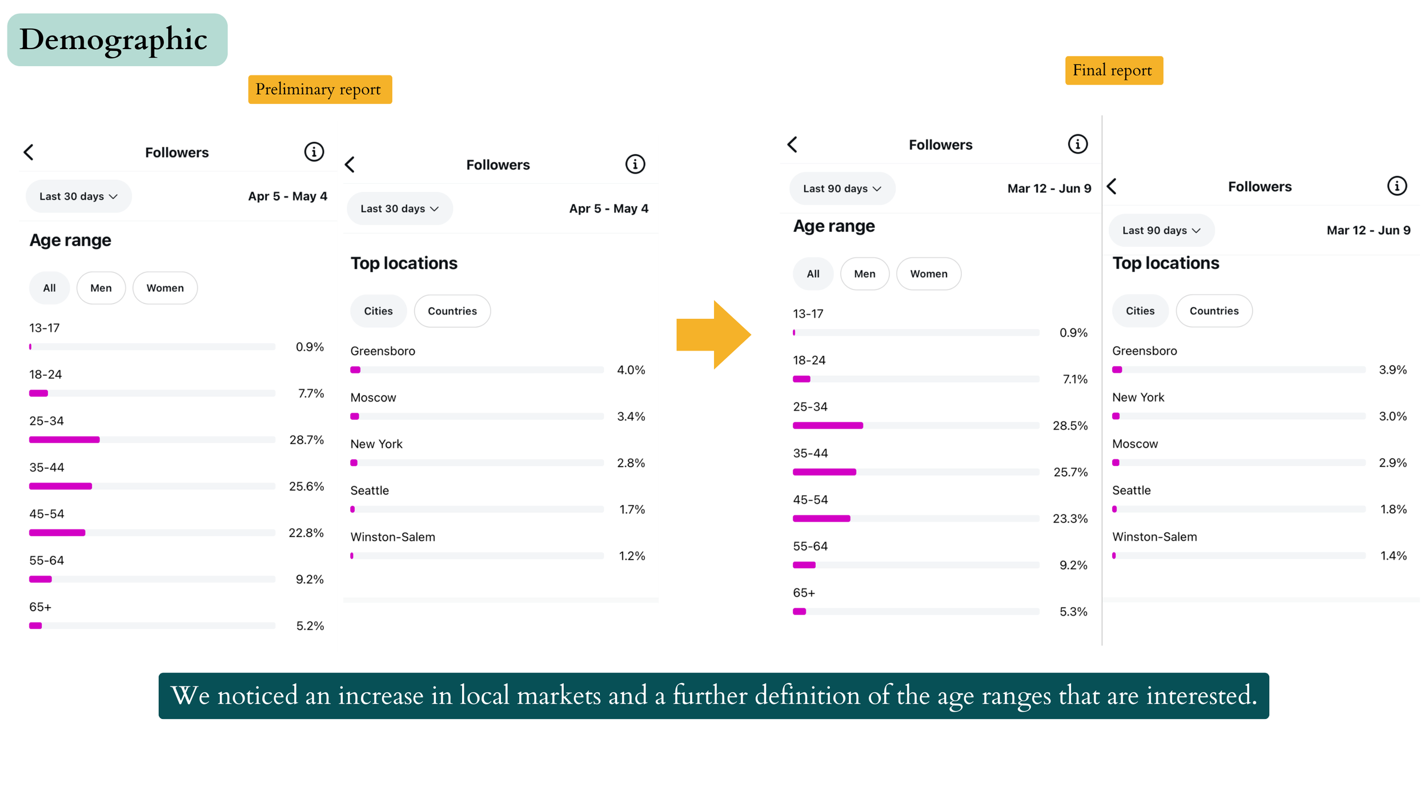Expand Last 30 days dropdown above Age range

coord(78,196)
